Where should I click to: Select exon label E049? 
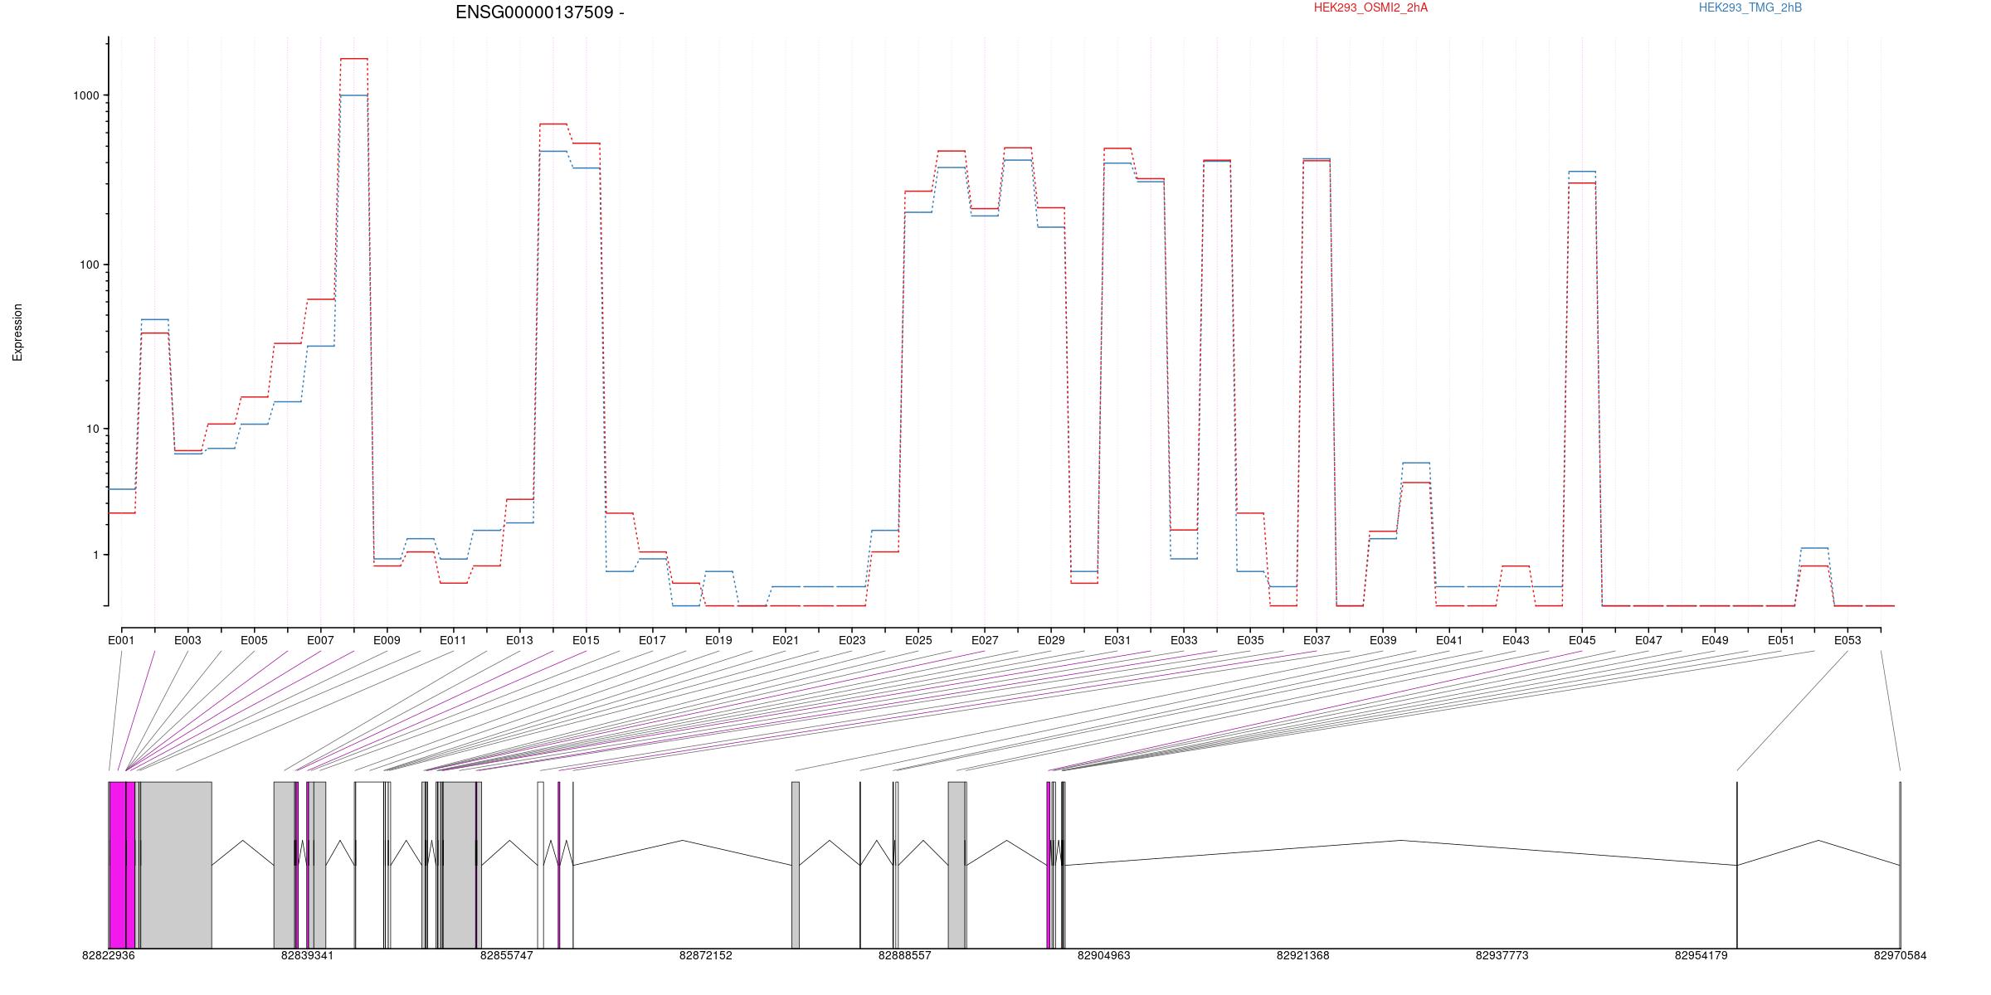[1715, 640]
